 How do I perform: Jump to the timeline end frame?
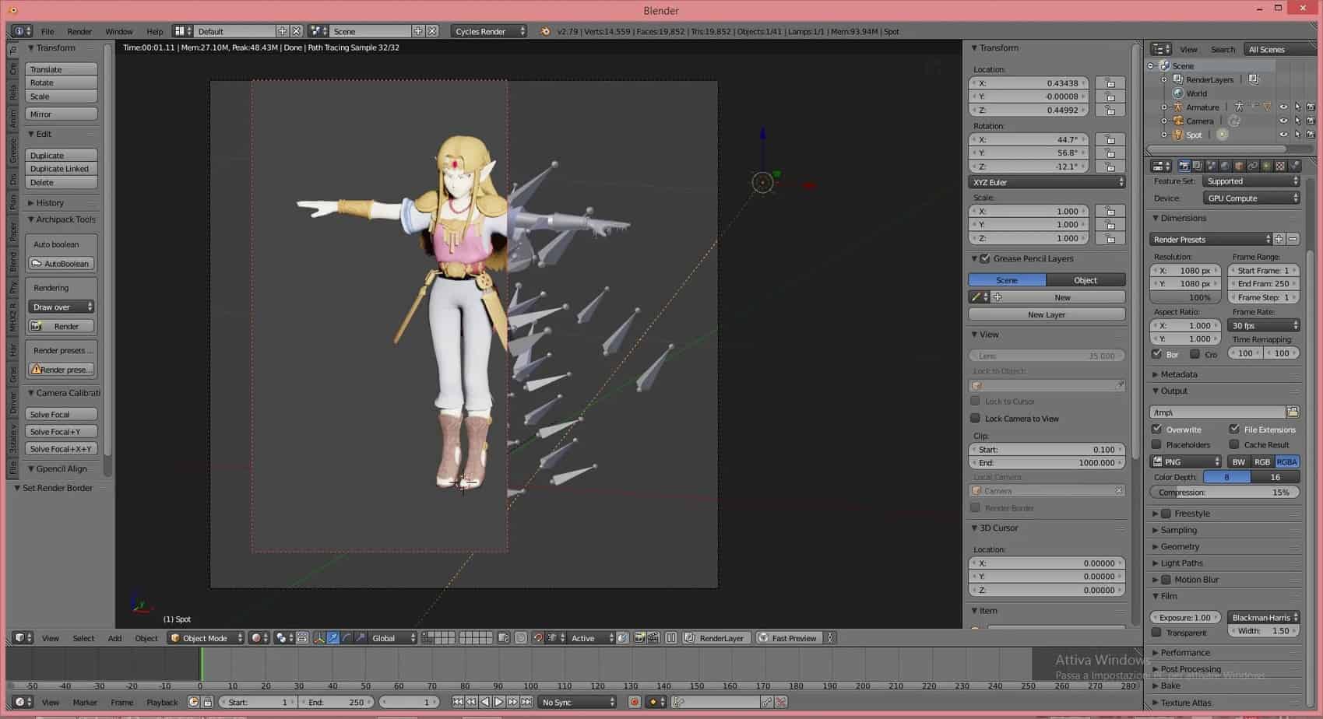pyautogui.click(x=527, y=702)
